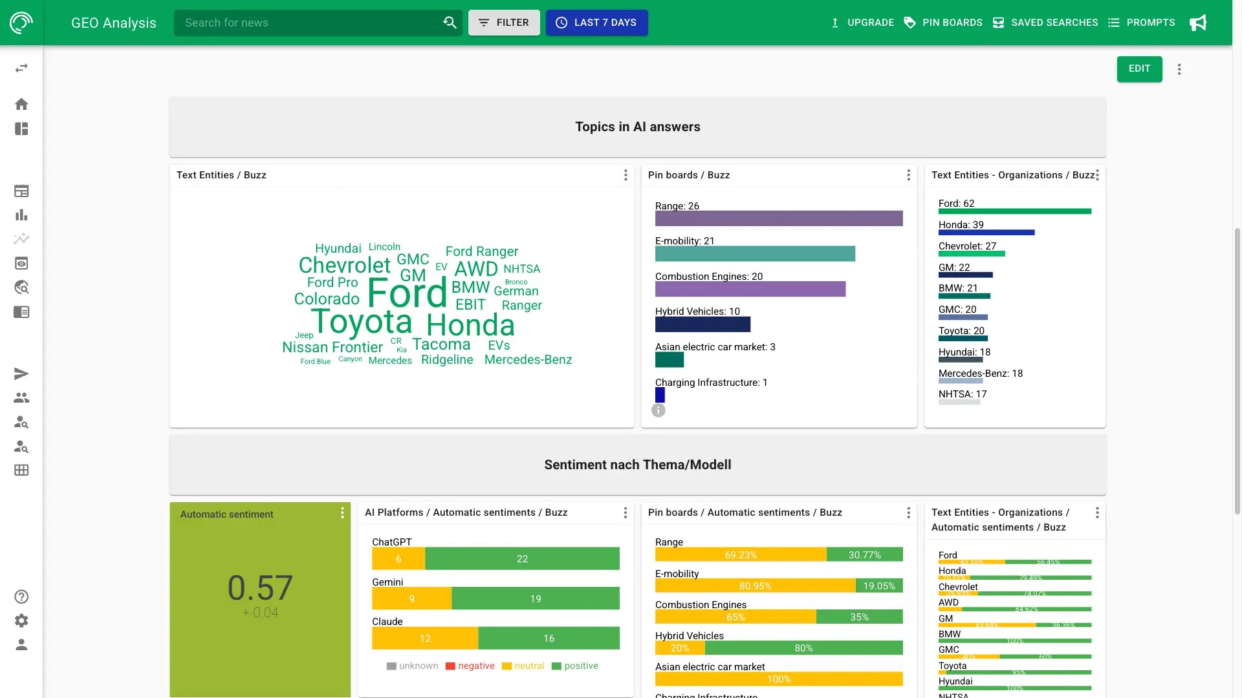Toggle sidebar with the swap arrows icon
Image resolution: width=1242 pixels, height=698 pixels.
coord(21,68)
